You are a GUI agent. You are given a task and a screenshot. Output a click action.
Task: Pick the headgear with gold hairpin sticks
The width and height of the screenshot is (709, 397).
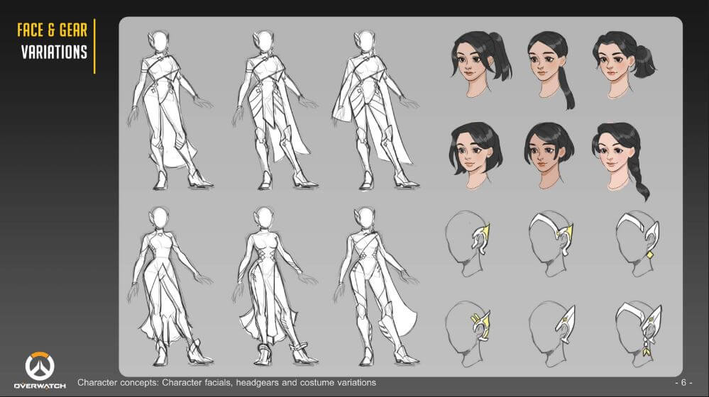coord(468,333)
